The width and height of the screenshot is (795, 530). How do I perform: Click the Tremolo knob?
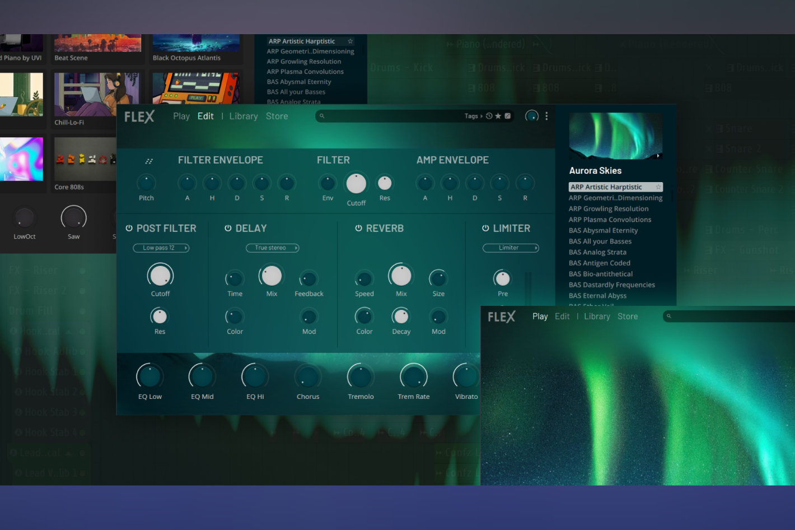(361, 376)
